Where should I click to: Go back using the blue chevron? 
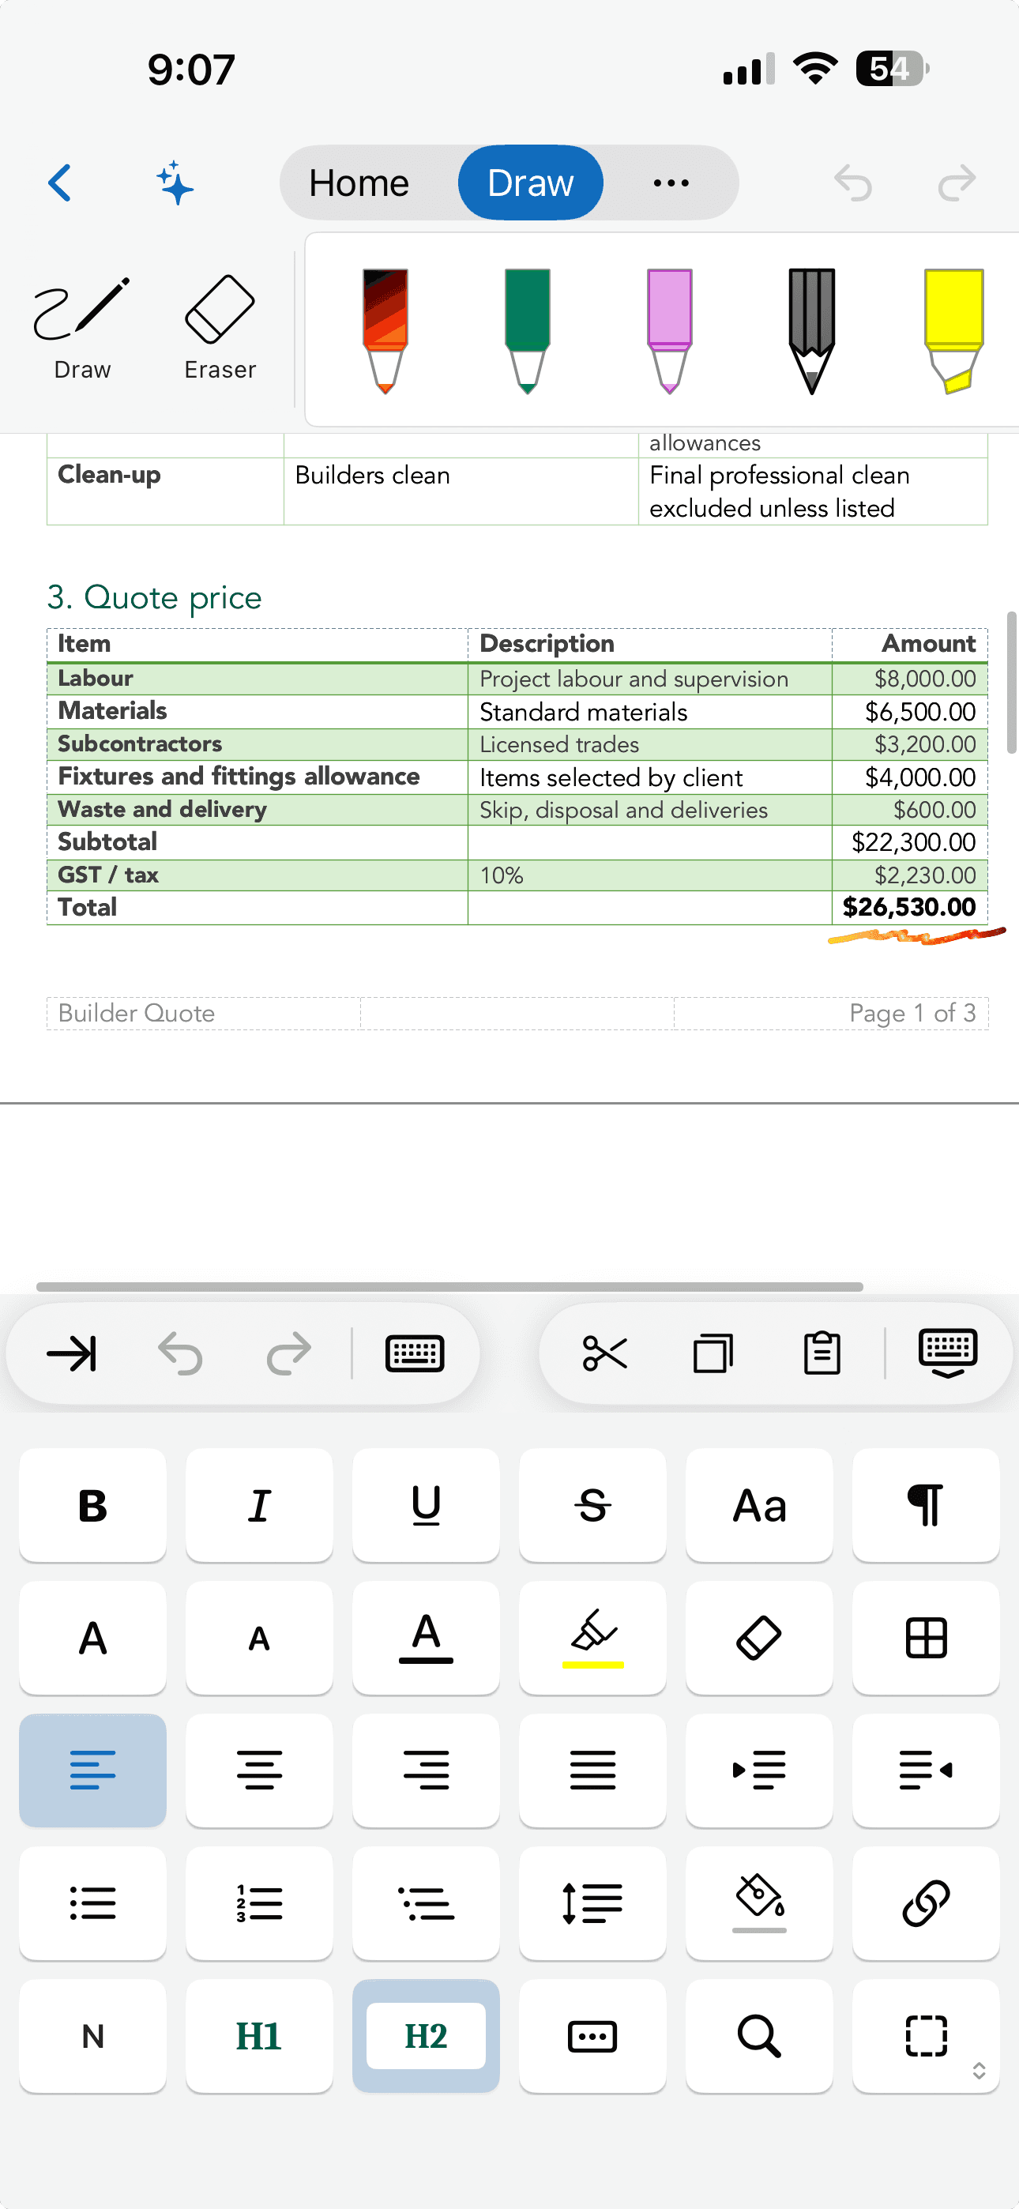[60, 183]
